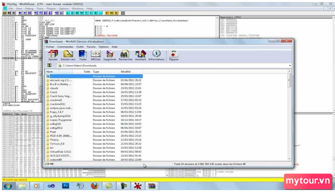Screen dimensions: 335x193
Task: Select the g_ollydump221b folder
Action: click(x=94, y=116)
